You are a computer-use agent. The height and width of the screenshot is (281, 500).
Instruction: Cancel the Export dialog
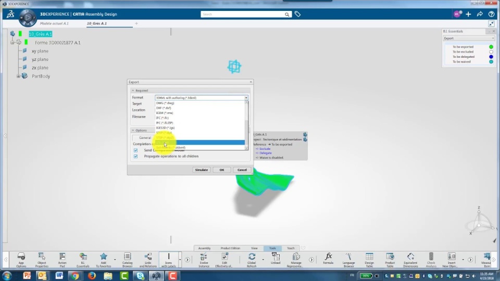242,170
